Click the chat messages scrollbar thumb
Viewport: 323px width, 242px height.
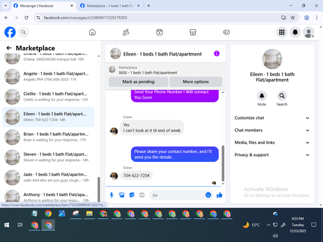tap(223, 163)
